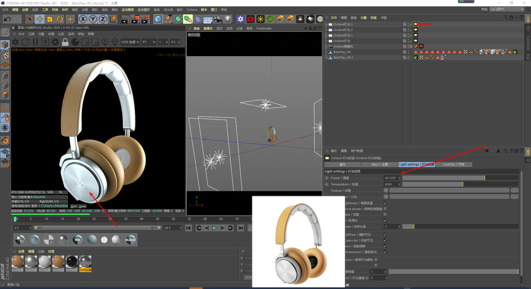
Task: Open the Octane menu in menu bar
Action: pos(192,10)
